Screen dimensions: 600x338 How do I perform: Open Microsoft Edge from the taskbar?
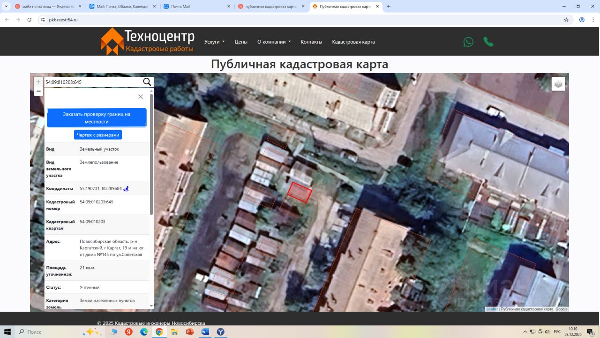point(144,332)
